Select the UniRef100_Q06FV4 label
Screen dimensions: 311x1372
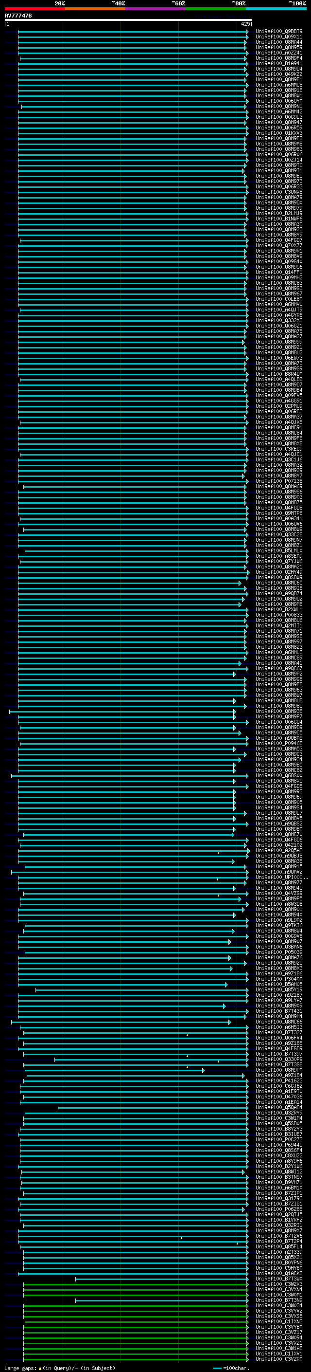pos(279,1038)
